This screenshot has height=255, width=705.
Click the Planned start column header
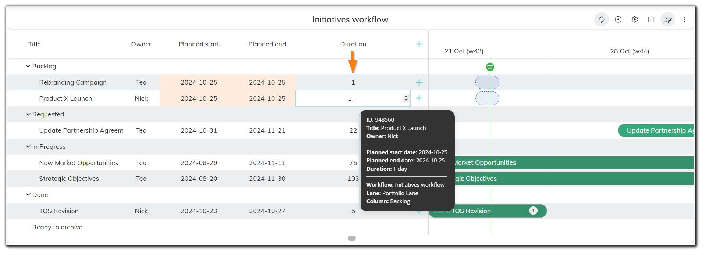[199, 44]
